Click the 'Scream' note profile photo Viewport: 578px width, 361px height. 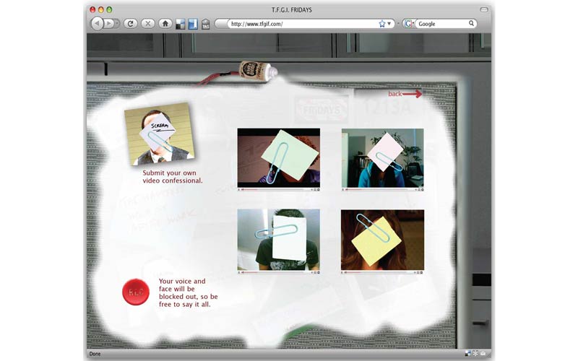click(x=159, y=134)
